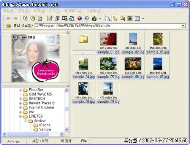
Task: Expand the GRETECH folder node
Action: click(20, 99)
